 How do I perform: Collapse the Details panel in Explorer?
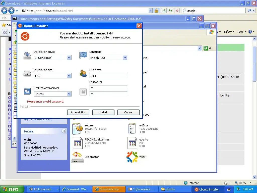point(63,131)
